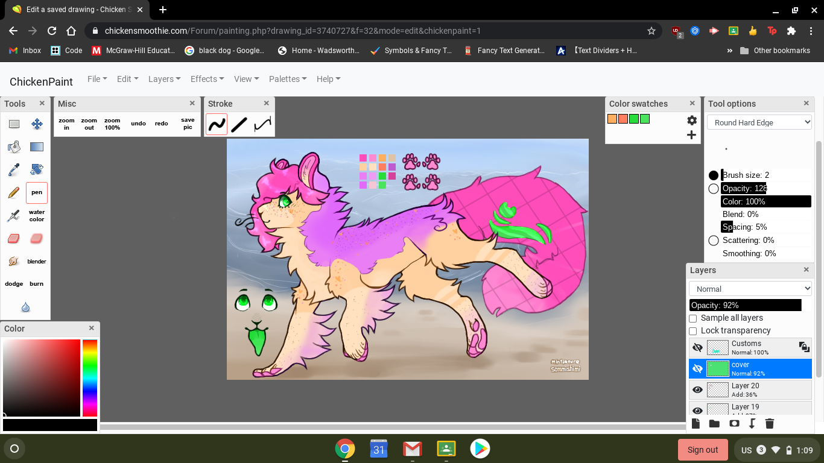Add a new layer
The image size is (824, 463).
(696, 424)
